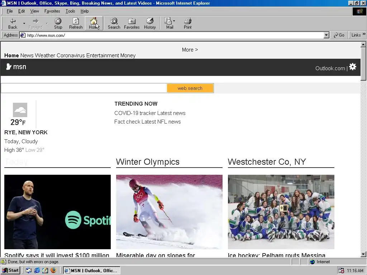Open the Outlook.com link
The width and height of the screenshot is (367, 275).
[x=330, y=68]
